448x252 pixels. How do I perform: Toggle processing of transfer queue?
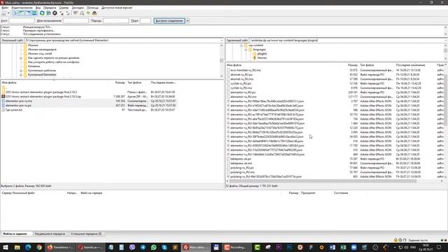click(x=48, y=13)
